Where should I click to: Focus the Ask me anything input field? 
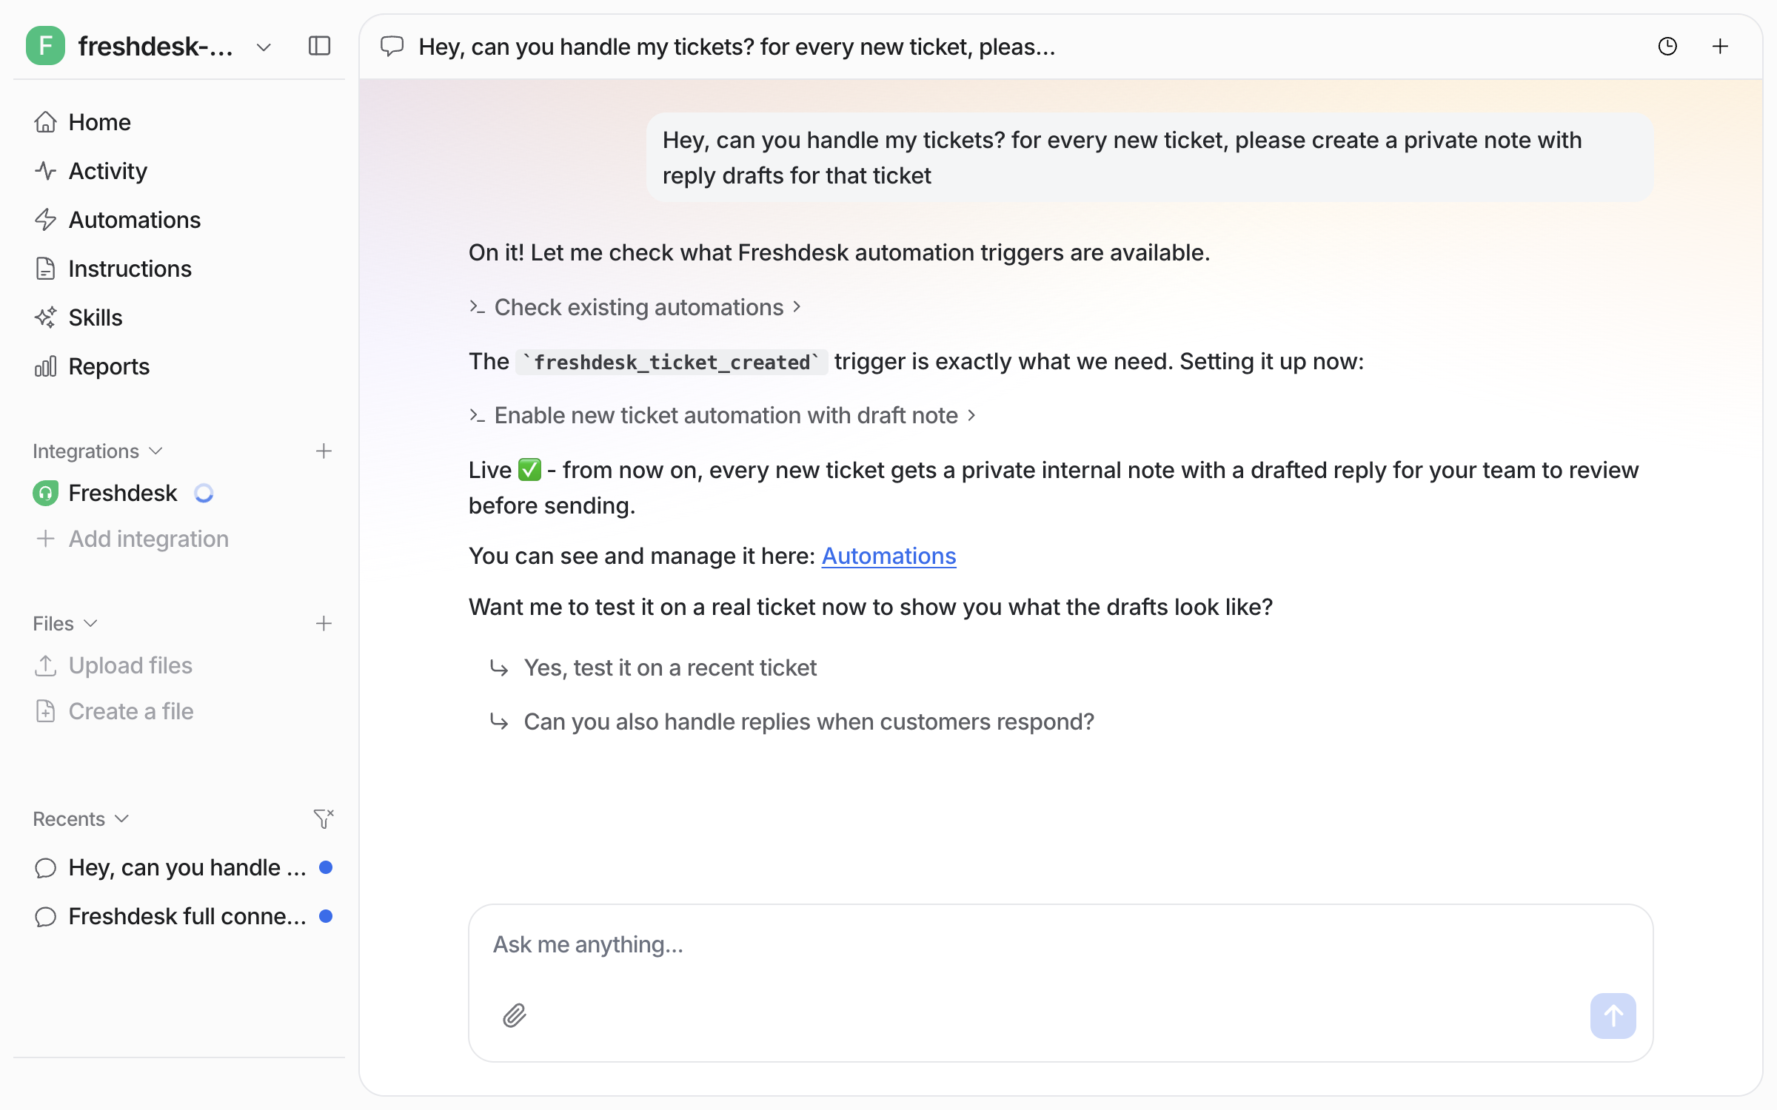pyautogui.click(x=1060, y=944)
